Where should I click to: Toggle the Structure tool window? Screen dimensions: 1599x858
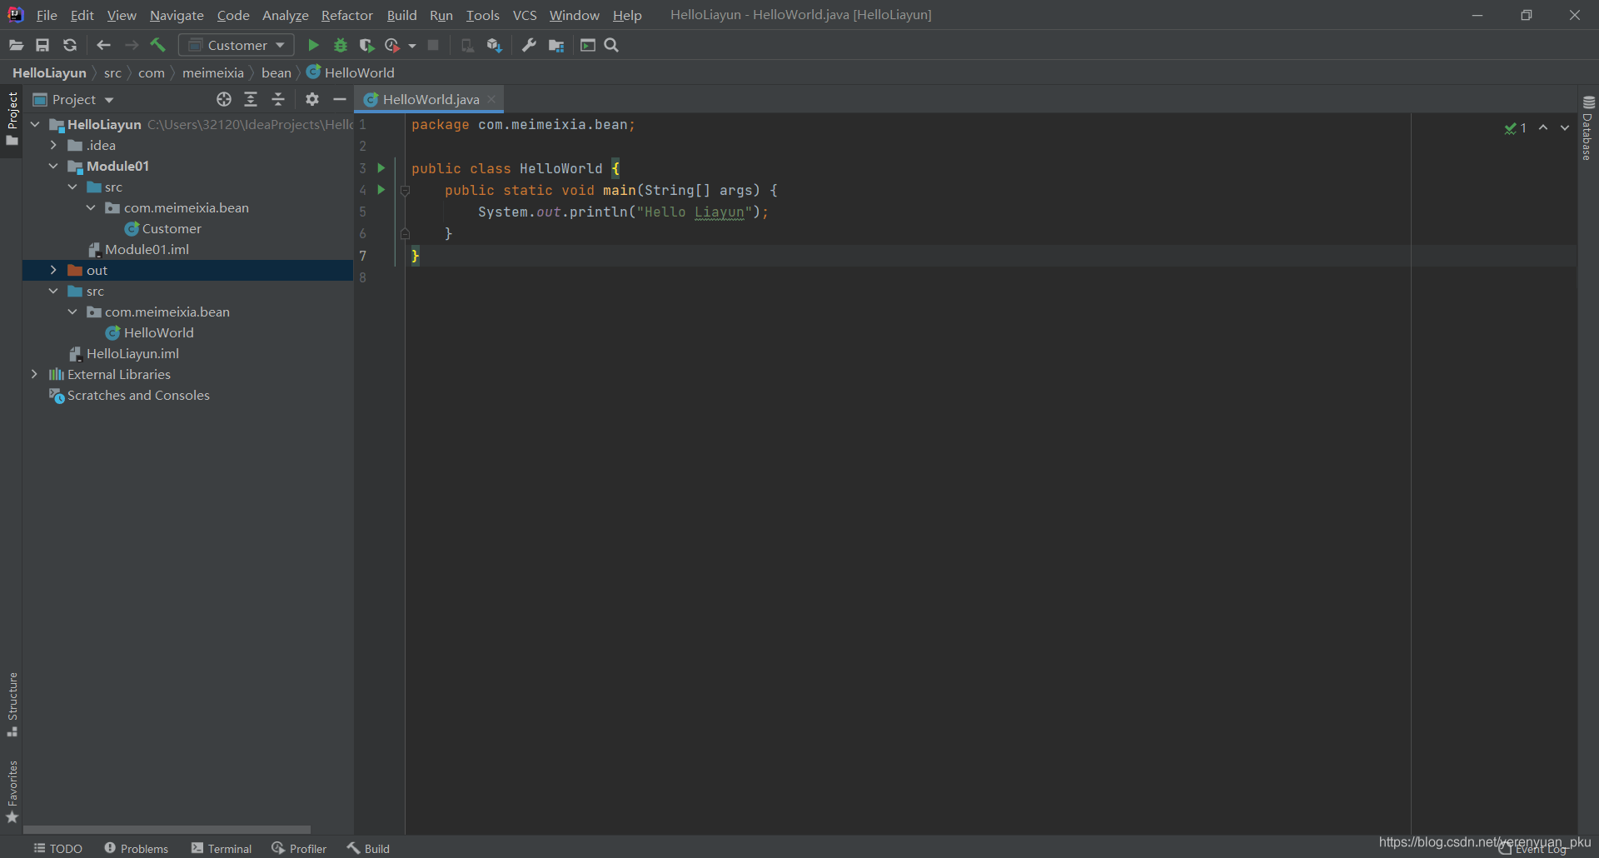pos(12,704)
